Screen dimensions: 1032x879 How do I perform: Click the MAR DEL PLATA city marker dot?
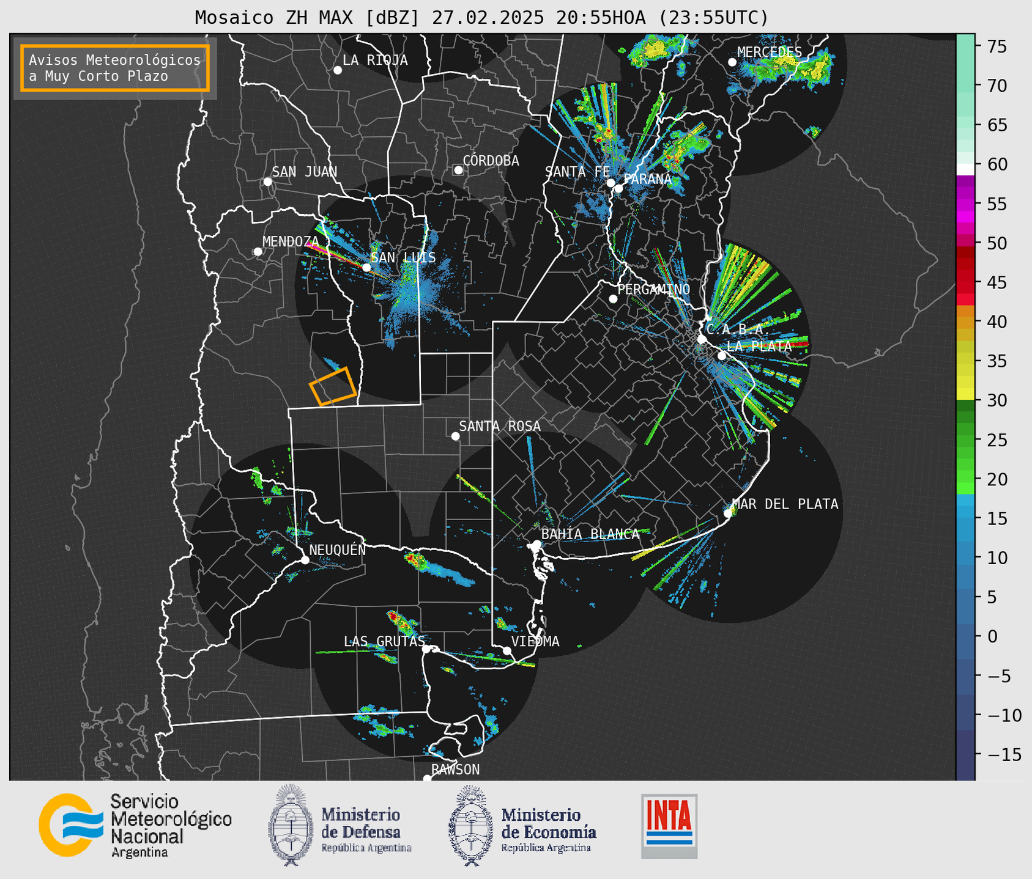(728, 513)
